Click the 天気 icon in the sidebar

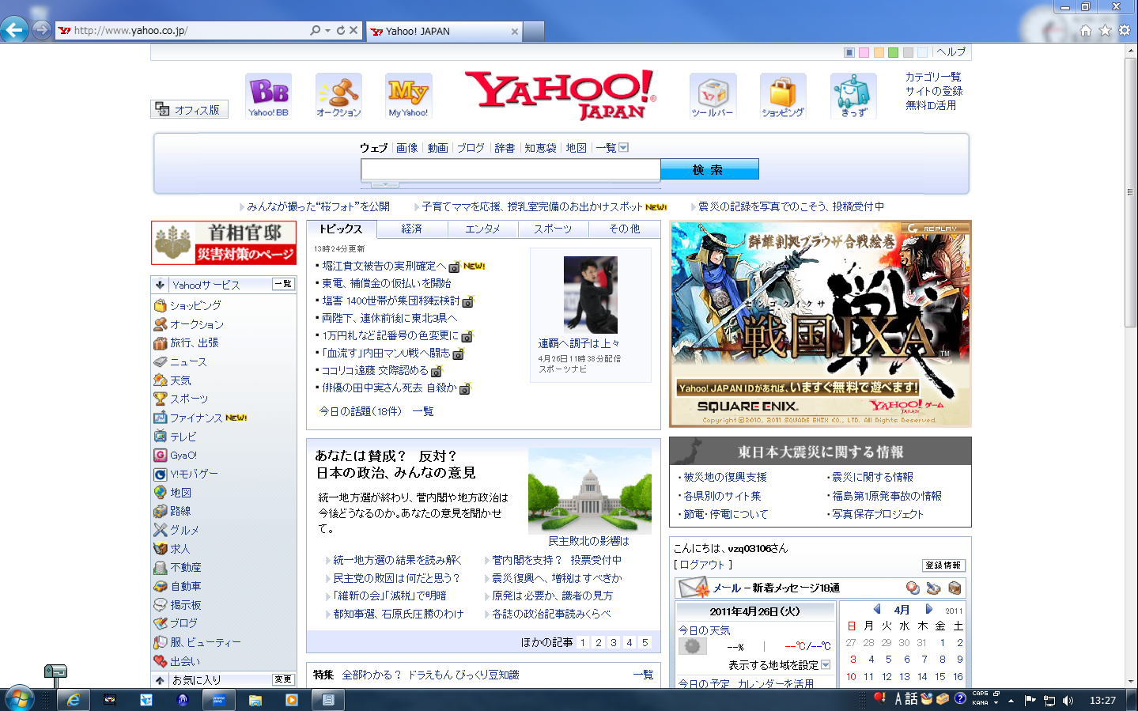click(160, 380)
